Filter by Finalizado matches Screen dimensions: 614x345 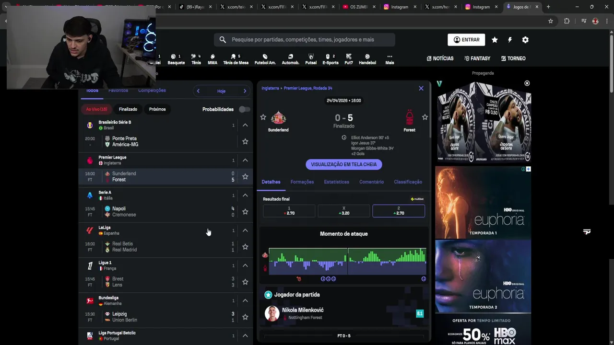tap(128, 109)
